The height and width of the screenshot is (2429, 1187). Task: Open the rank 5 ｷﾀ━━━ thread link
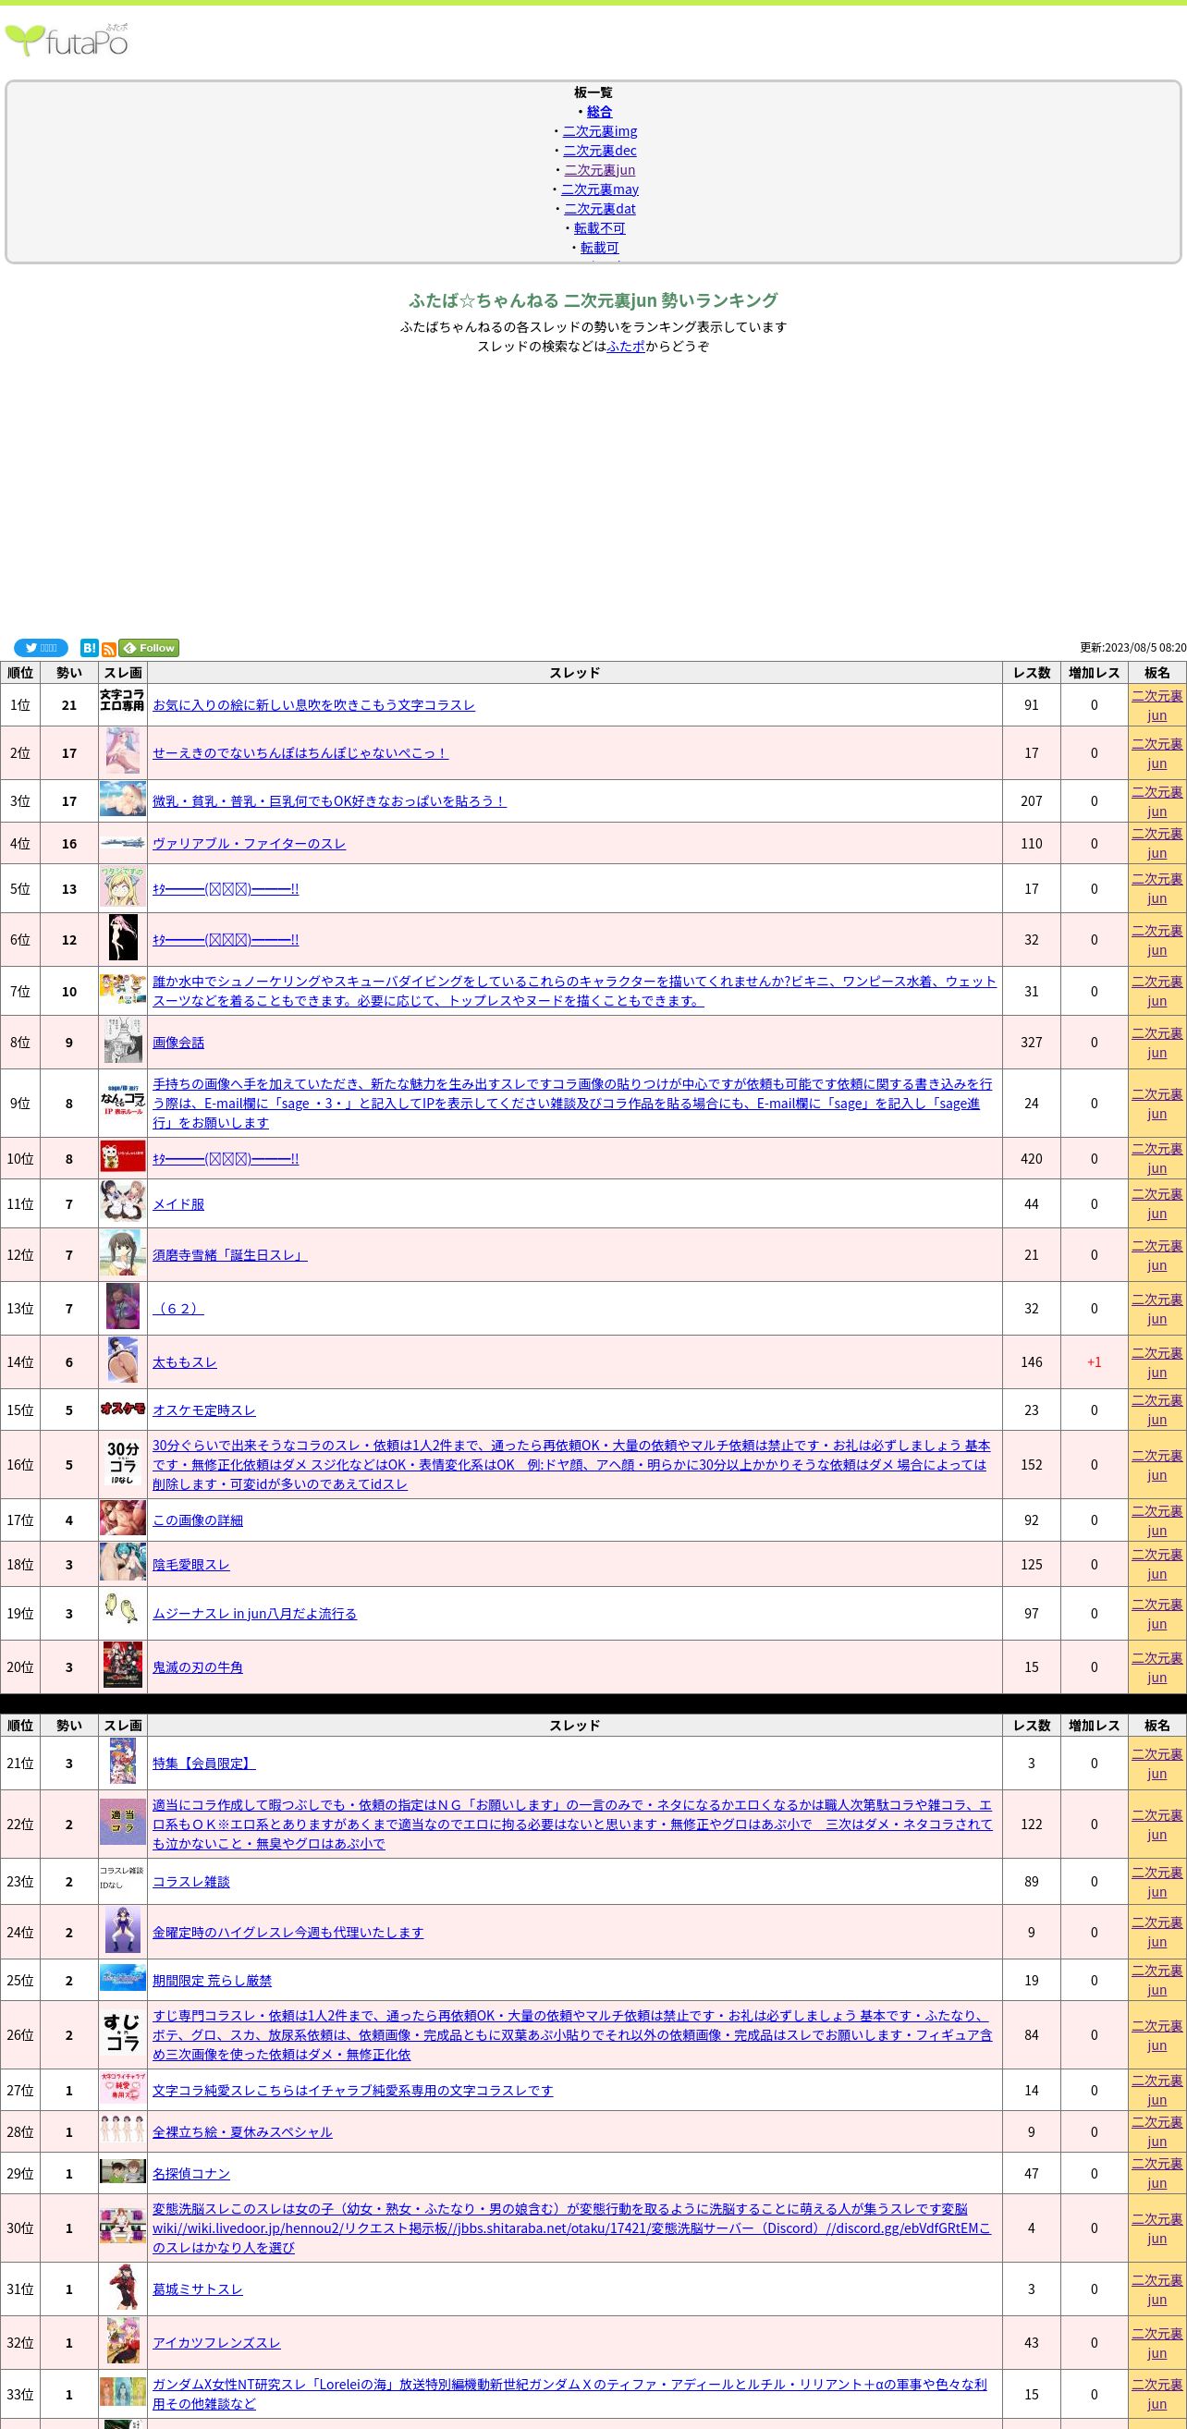pyautogui.click(x=226, y=888)
